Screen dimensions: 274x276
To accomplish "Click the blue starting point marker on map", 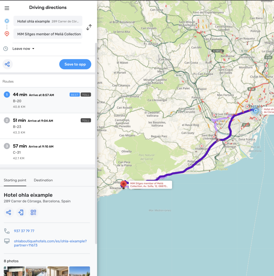I will click(255, 111).
